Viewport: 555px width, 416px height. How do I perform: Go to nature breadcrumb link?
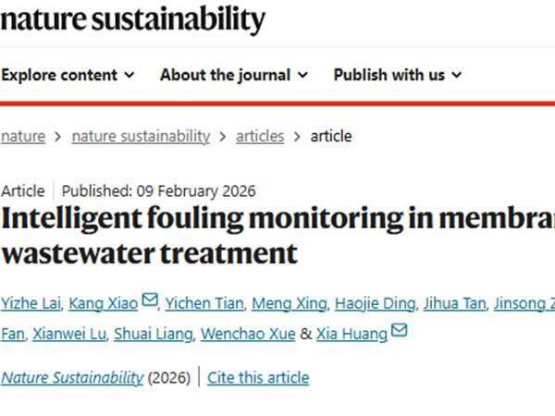pos(22,136)
